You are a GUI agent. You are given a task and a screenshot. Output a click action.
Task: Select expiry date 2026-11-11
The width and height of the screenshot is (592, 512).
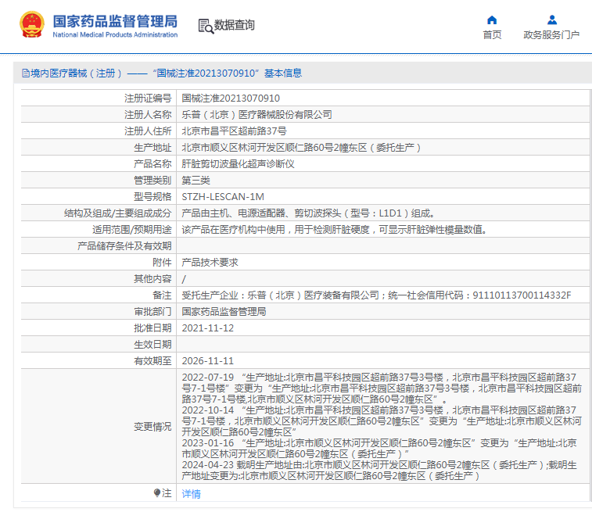[208, 360]
